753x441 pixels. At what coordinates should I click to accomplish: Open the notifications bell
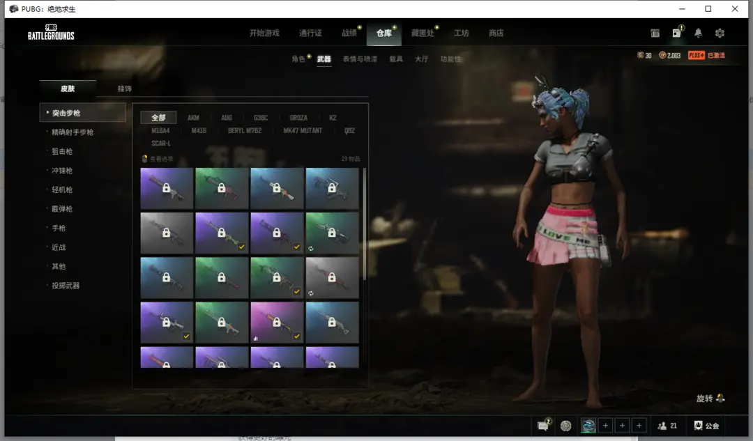pos(698,33)
